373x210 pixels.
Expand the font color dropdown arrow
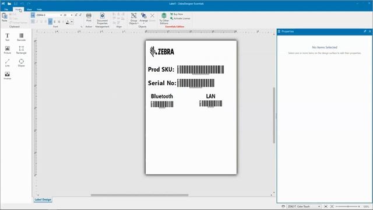point(72,22)
